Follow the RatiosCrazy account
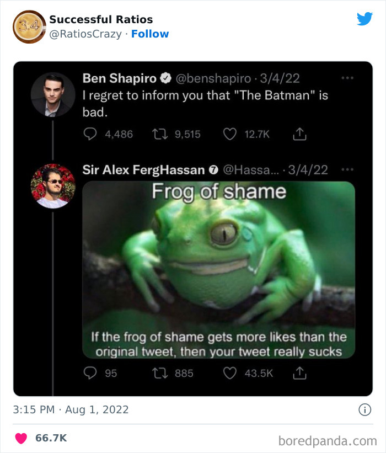The width and height of the screenshot is (386, 453). (x=150, y=34)
